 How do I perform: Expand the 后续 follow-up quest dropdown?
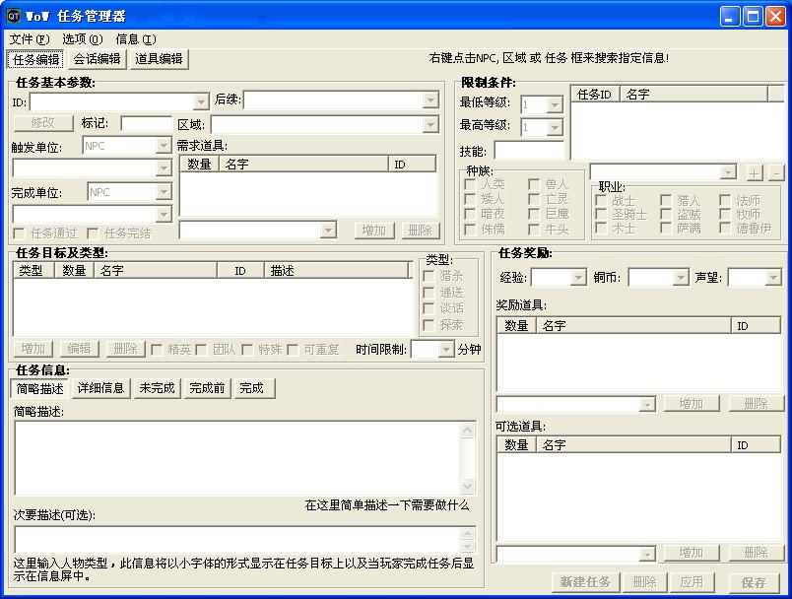(x=430, y=100)
